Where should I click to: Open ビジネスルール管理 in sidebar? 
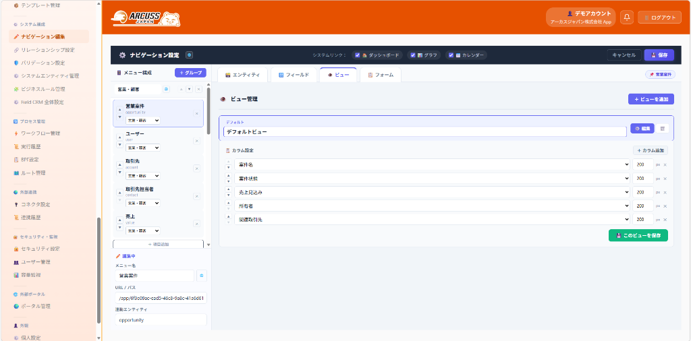click(x=43, y=89)
